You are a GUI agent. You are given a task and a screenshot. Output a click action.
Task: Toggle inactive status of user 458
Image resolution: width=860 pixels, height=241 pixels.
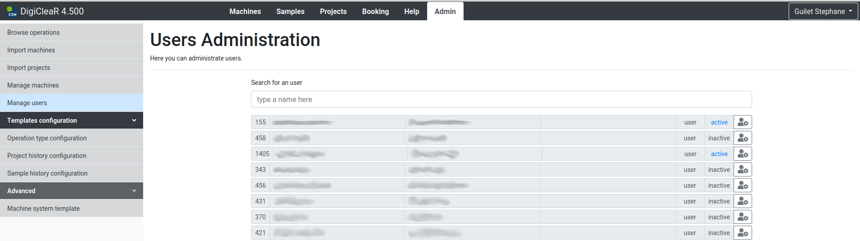coord(719,138)
